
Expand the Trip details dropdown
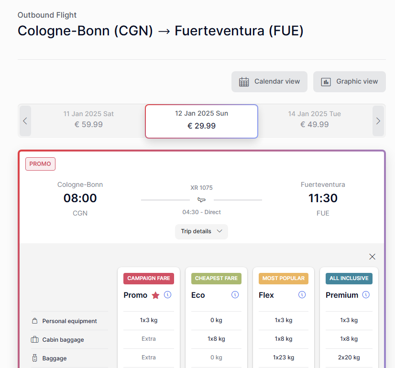(x=201, y=232)
